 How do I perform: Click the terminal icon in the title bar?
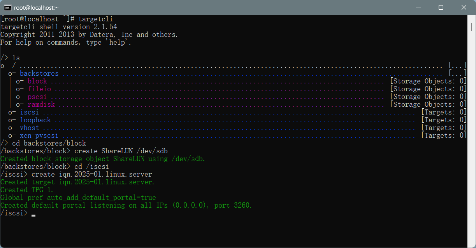(x=7, y=7)
